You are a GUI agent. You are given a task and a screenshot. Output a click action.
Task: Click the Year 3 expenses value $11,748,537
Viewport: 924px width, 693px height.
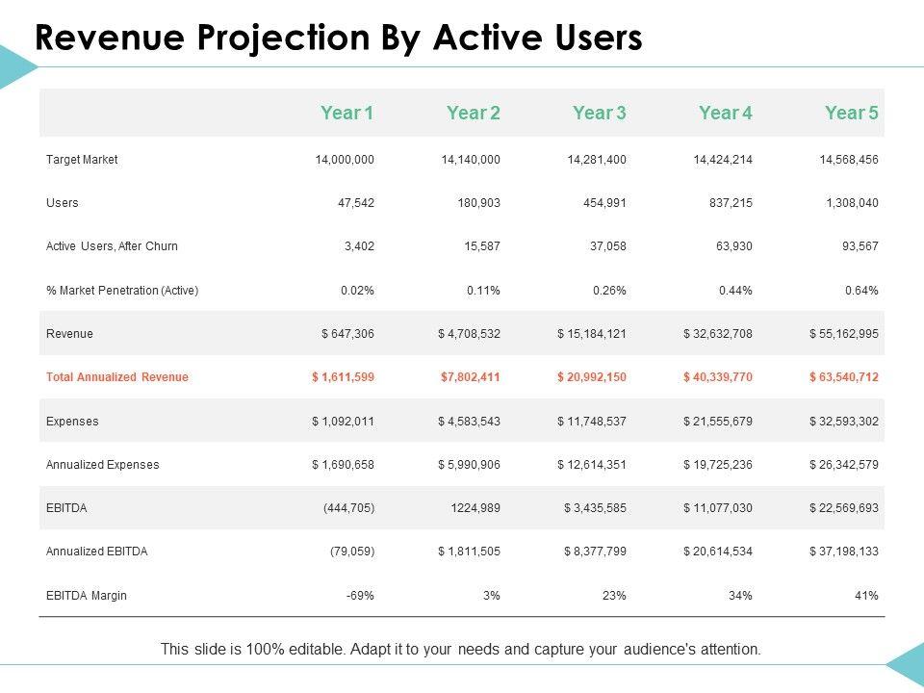tap(591, 422)
